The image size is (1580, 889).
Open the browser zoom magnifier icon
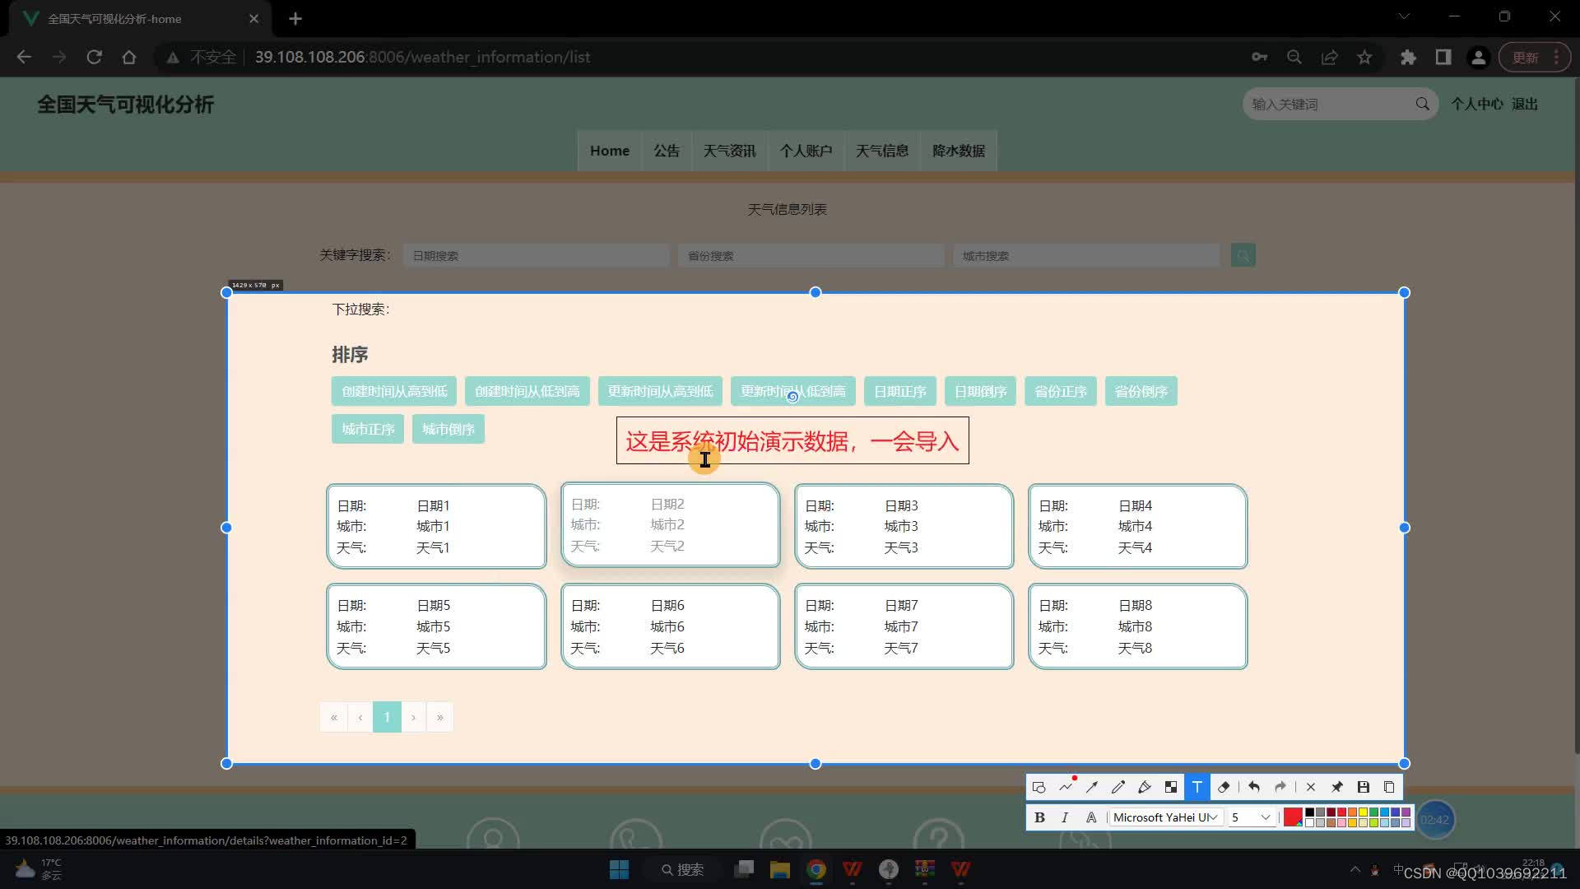pyautogui.click(x=1294, y=57)
